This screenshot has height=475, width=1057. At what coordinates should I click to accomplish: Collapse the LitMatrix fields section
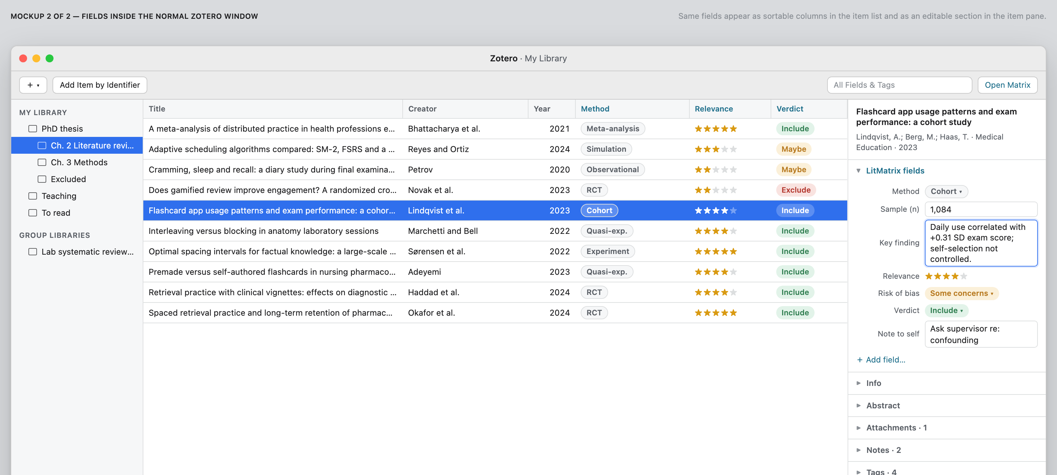click(858, 171)
